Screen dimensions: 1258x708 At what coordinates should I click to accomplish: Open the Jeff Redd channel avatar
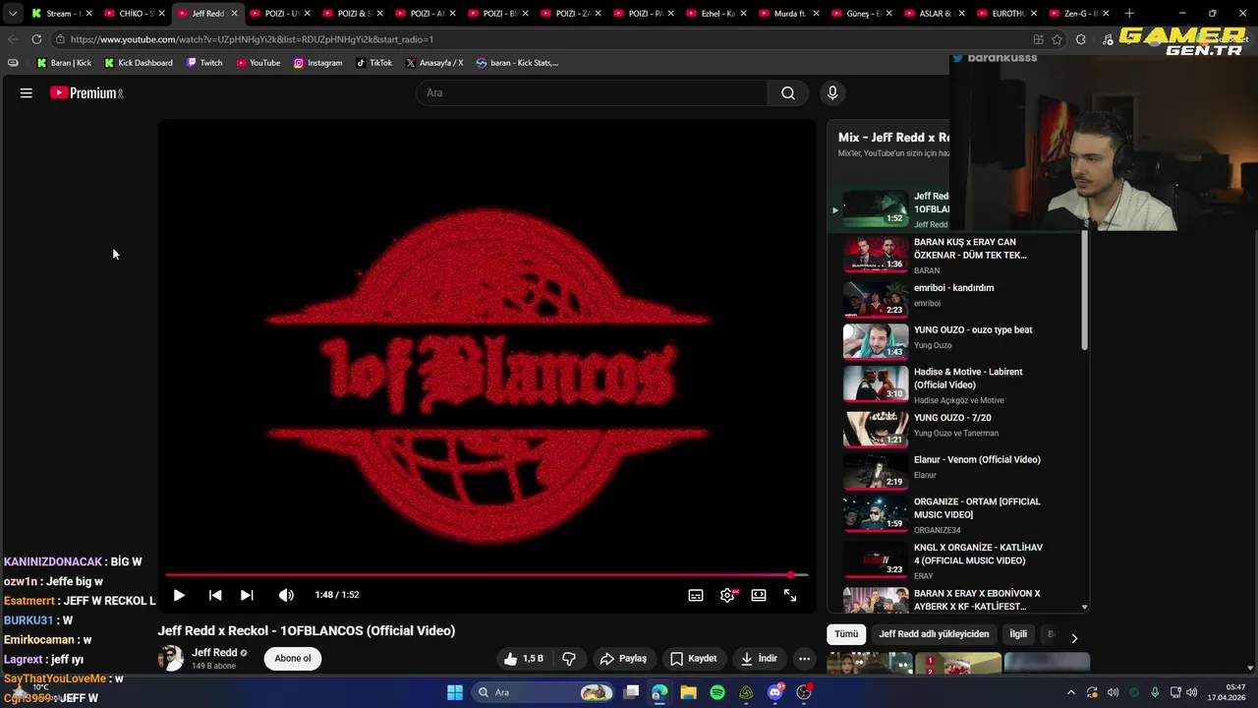(x=171, y=659)
